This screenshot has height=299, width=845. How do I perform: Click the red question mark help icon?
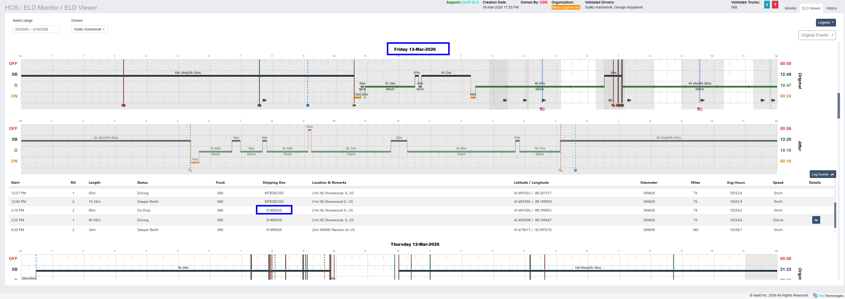point(775,4)
